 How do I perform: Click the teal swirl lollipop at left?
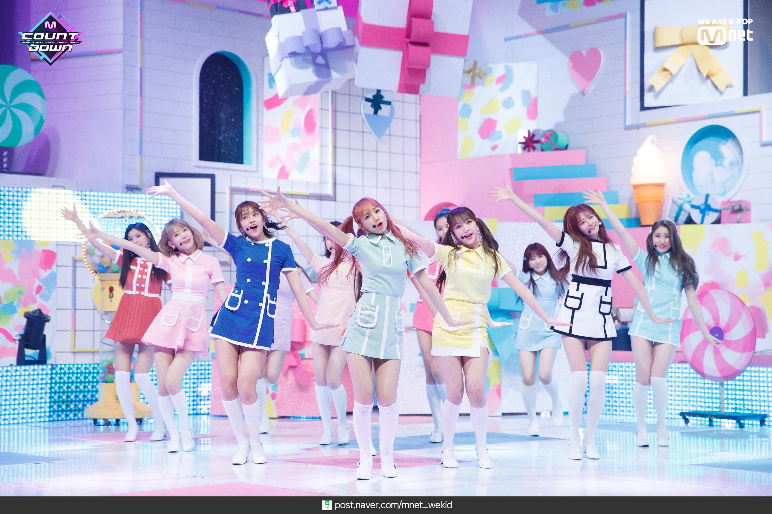coord(20,106)
